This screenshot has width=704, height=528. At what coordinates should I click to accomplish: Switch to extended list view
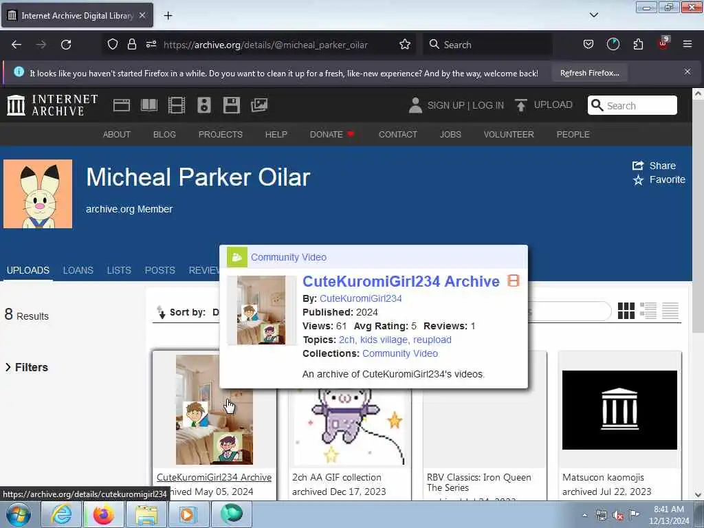[x=648, y=311]
